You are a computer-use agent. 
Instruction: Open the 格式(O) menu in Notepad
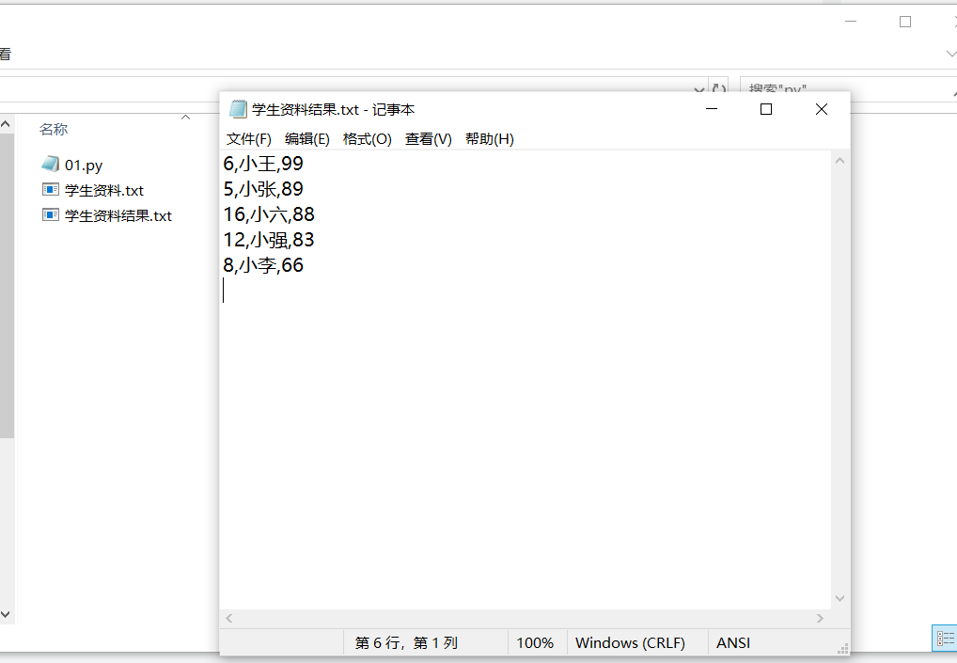[367, 139]
